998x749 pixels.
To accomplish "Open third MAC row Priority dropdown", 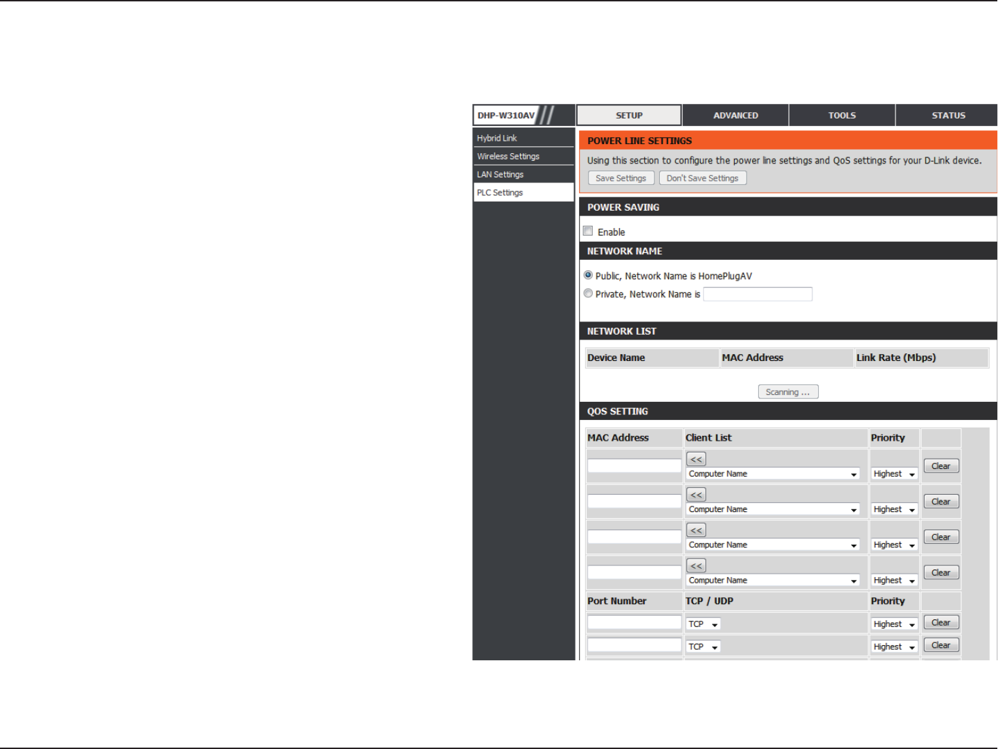I will point(894,545).
